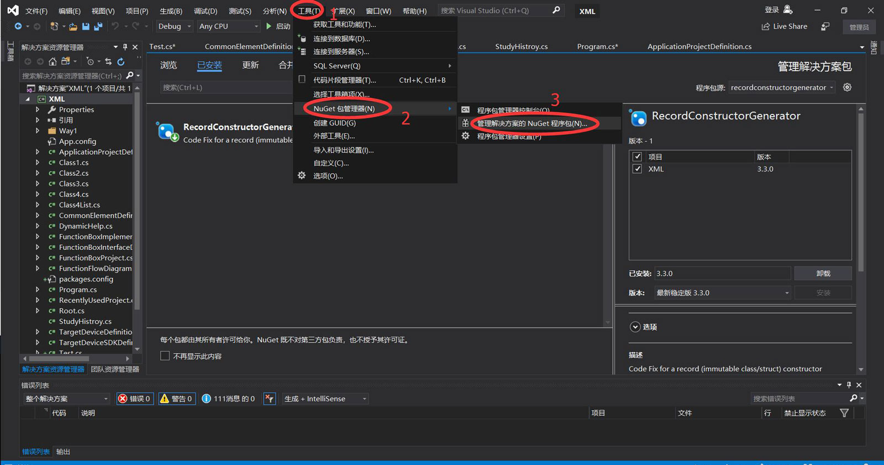Image resolution: width=884 pixels, height=465 pixels.
Task: Check the 不再显示此内容 checkbox
Action: pyautogui.click(x=165, y=356)
